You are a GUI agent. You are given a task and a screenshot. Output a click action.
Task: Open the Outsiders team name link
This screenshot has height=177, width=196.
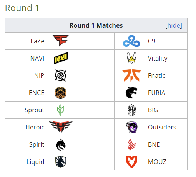point(162,127)
